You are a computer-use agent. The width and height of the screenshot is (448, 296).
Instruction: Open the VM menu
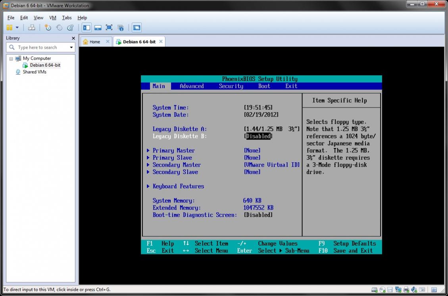[x=53, y=18]
